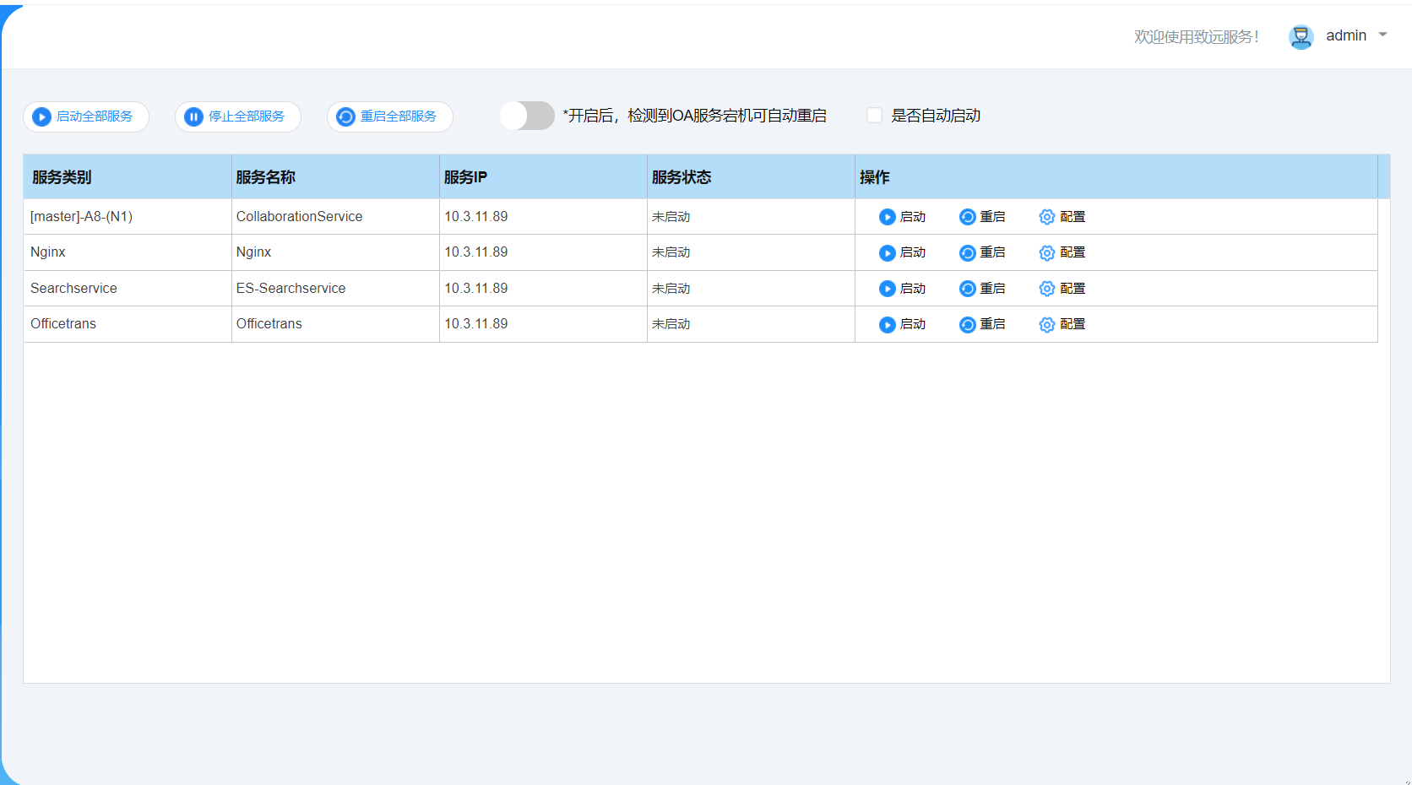The width and height of the screenshot is (1412, 785).
Task: Toggle the OA auto-restart switch on
Action: [x=527, y=116]
